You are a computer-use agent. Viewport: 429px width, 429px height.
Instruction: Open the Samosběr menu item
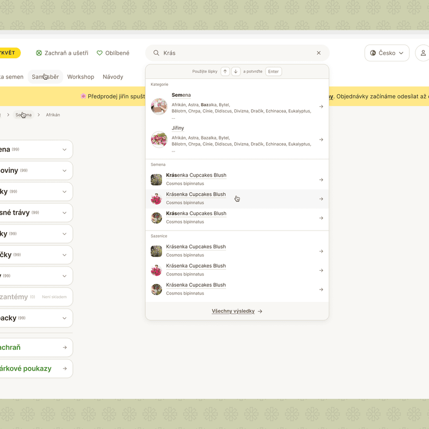(x=45, y=77)
